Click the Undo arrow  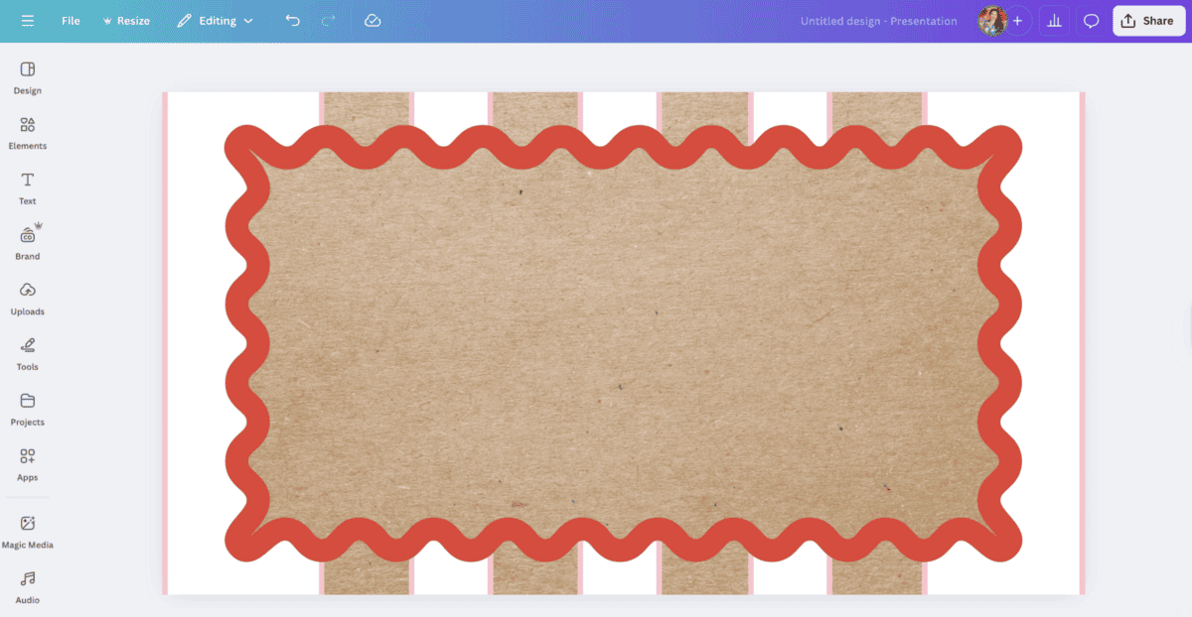coord(292,21)
